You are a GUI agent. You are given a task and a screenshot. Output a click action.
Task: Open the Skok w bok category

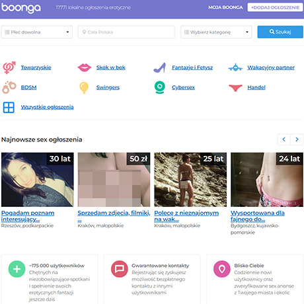[111, 67]
